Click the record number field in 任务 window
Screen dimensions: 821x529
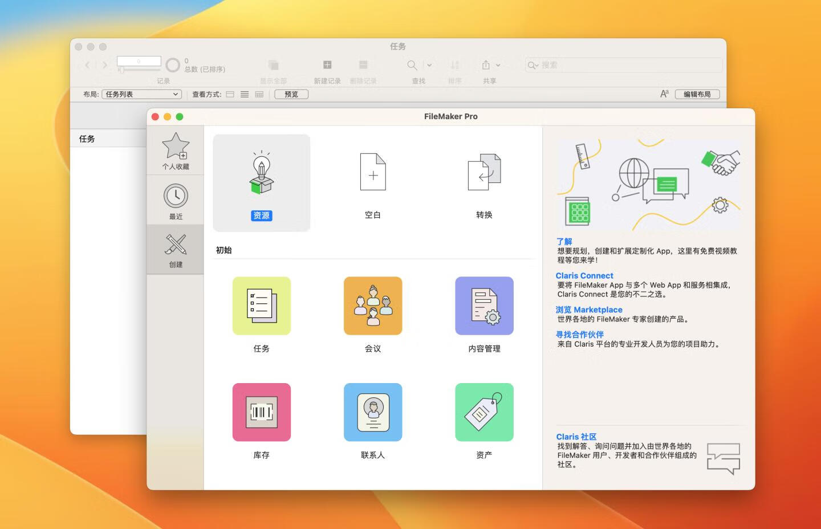tap(139, 61)
